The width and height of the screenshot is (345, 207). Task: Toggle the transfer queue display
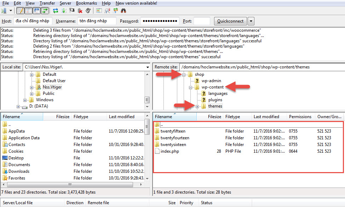45,11
